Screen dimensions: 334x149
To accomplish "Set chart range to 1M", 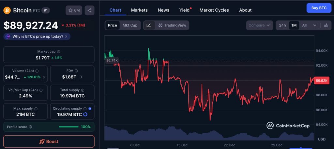I will pyautogui.click(x=294, y=25).
